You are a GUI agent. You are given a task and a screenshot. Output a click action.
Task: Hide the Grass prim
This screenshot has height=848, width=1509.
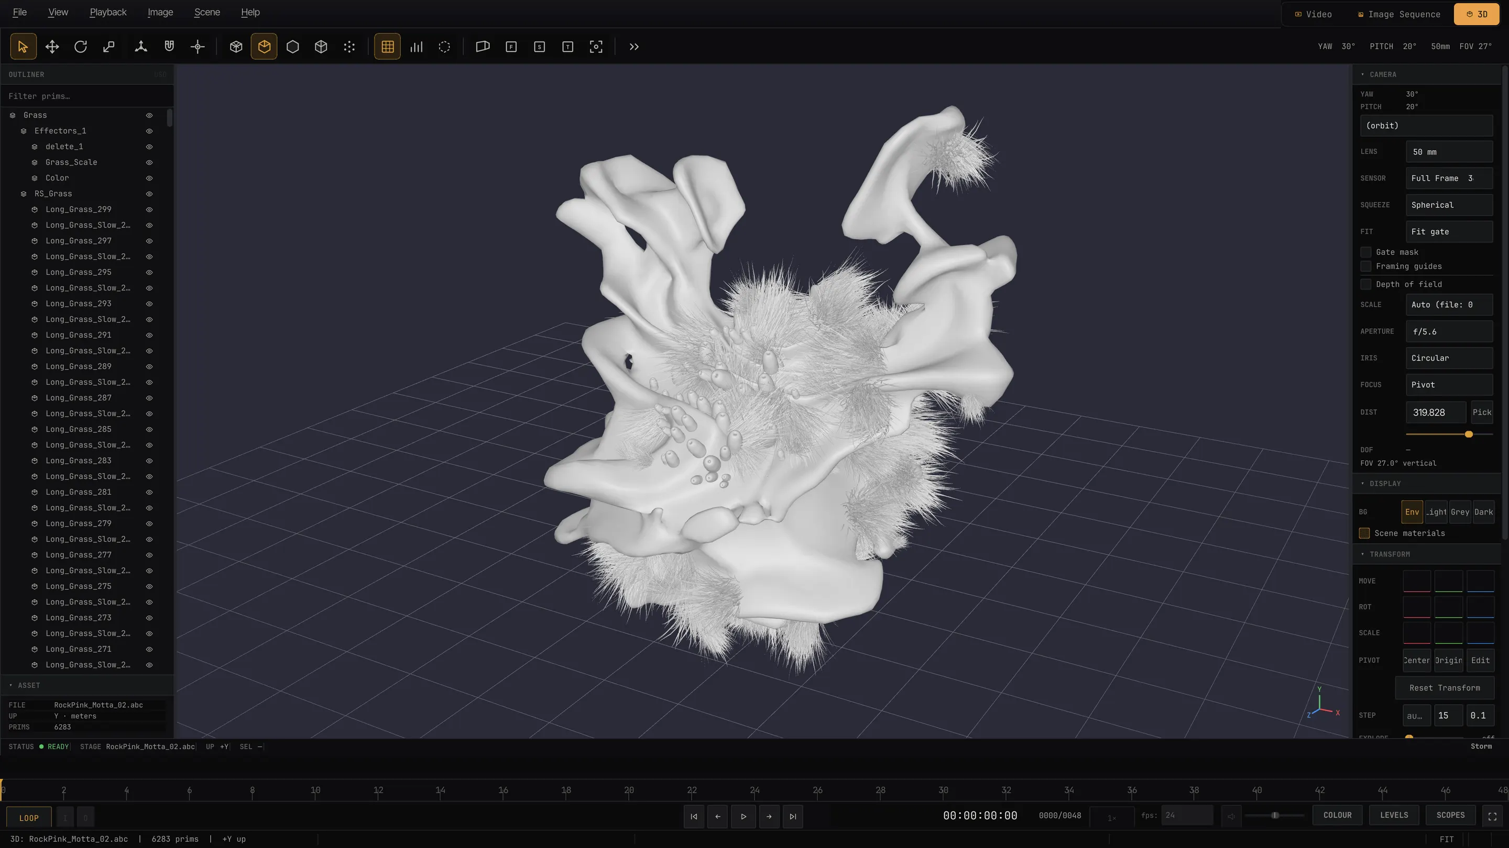point(149,115)
